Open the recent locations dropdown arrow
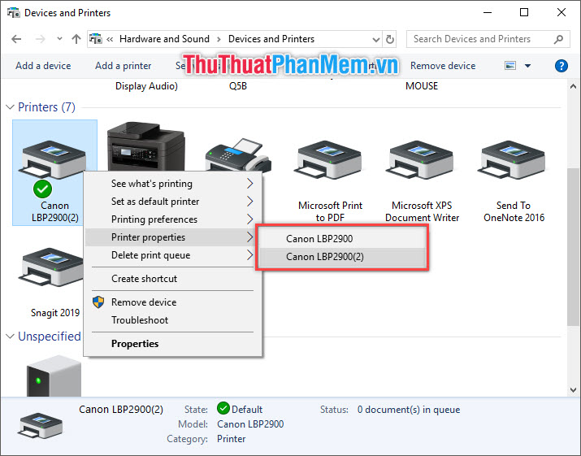 click(59, 38)
